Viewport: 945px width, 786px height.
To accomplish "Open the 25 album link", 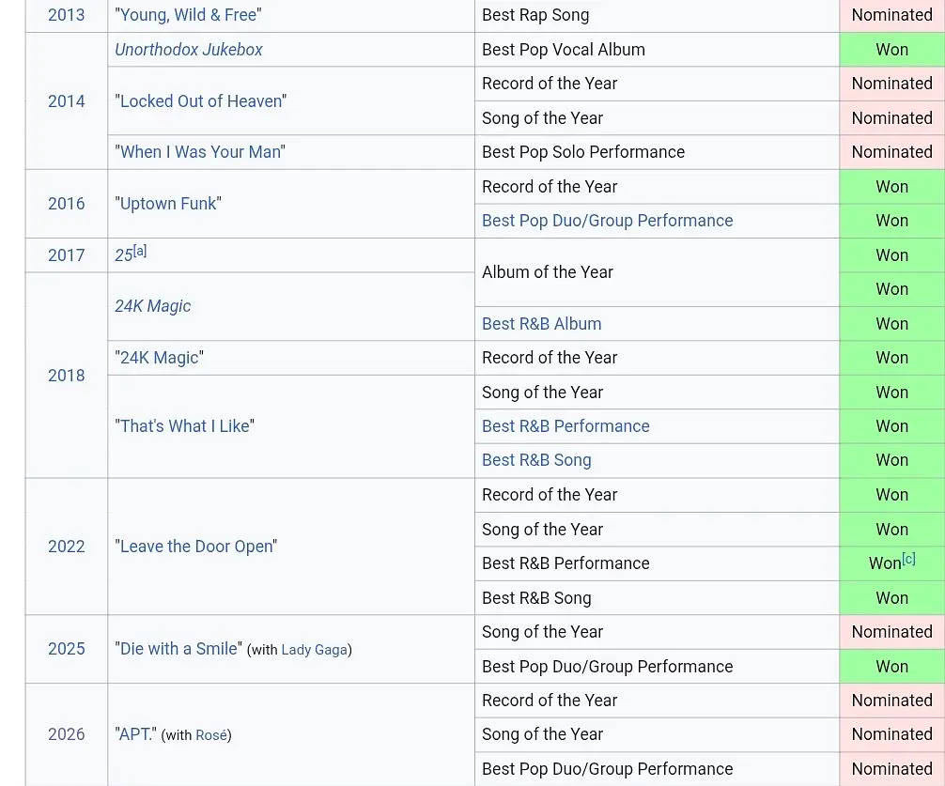I will (124, 255).
